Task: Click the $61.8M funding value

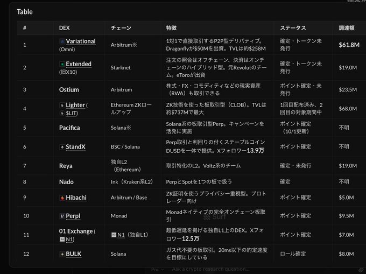Action: [349, 45]
